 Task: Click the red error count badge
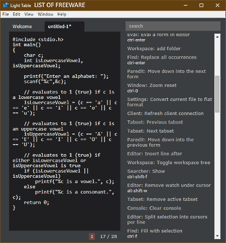pyautogui.click(x=92, y=236)
